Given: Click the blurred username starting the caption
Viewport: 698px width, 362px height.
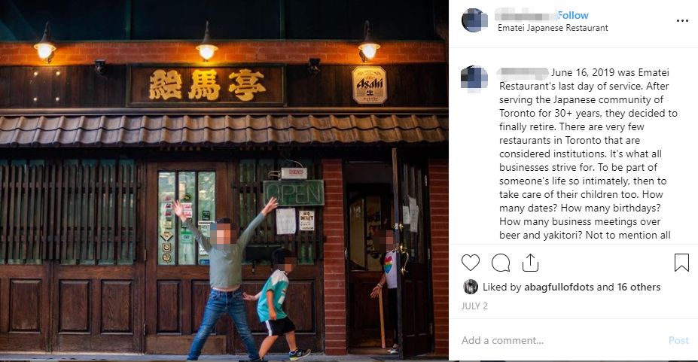Looking at the screenshot, I should 523,72.
